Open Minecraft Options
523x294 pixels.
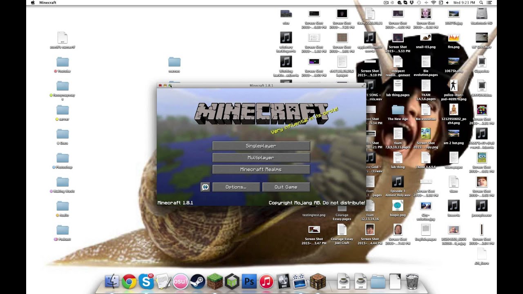(236, 187)
